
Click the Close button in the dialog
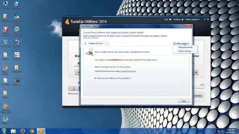(184, 101)
